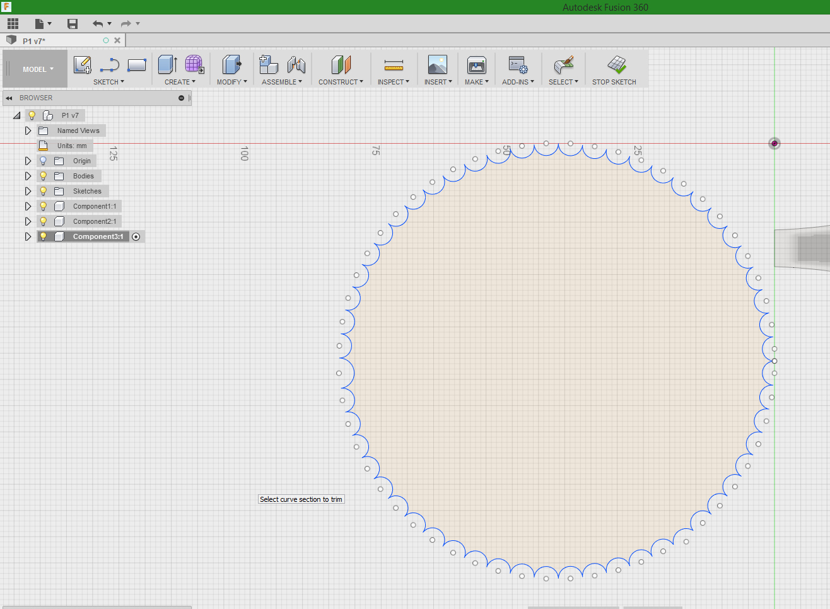The image size is (830, 609).
Task: Open the MODEL workspace switcher
Action: pos(38,69)
